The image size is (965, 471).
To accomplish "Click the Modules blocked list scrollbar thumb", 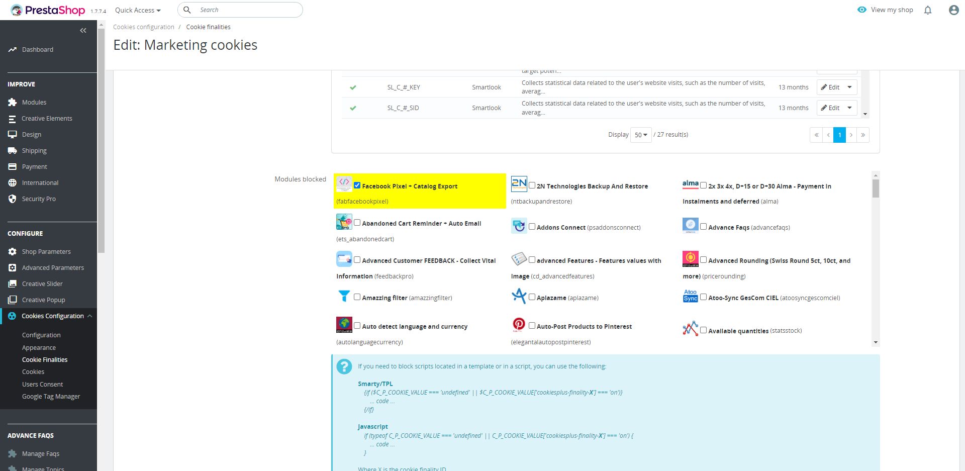I will pyautogui.click(x=876, y=189).
